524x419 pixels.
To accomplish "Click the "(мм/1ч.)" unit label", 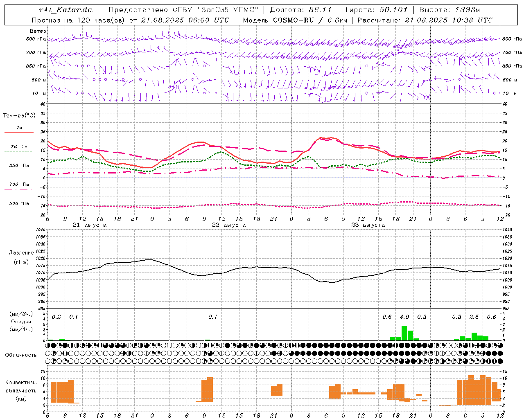I will tap(21, 329).
